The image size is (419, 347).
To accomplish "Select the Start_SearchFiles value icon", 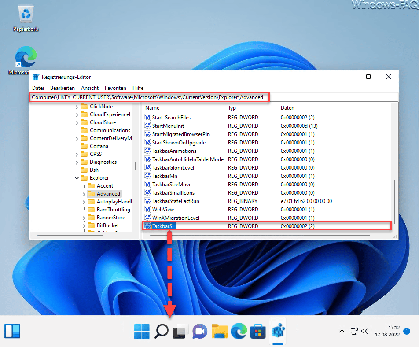I will 148,117.
